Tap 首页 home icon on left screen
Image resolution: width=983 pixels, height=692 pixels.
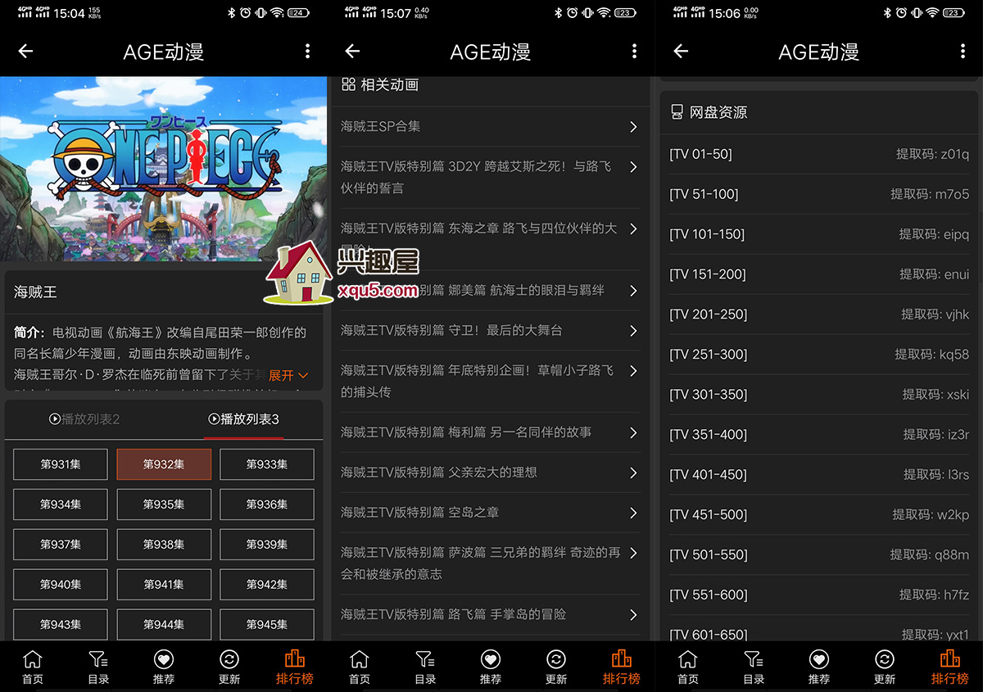[x=33, y=667]
